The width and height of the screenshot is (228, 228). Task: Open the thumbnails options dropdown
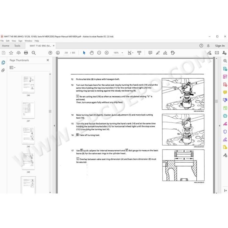coord(12,67)
